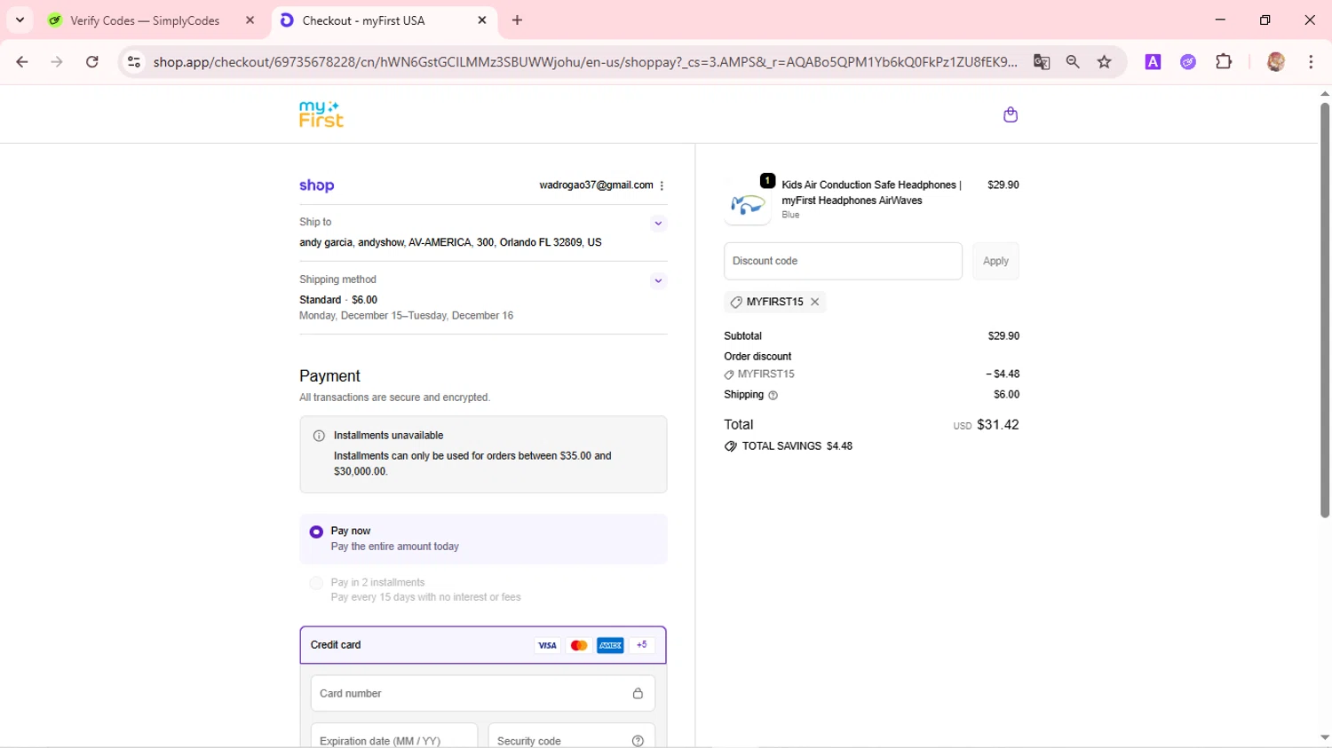This screenshot has height=748, width=1332.
Task: Select Pay in 2 installments option
Action: [316, 583]
